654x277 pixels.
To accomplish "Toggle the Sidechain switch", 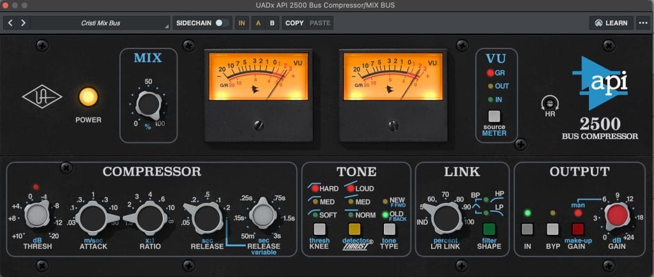I will 221,23.
